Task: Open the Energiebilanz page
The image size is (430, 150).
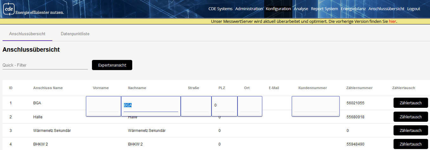Action: (x=353, y=9)
